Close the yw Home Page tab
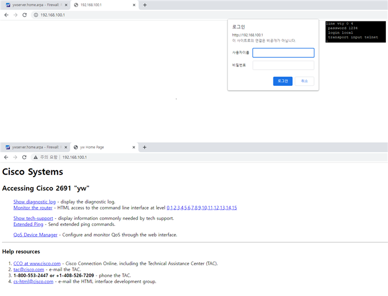The width and height of the screenshot is (388, 296). pyautogui.click(x=133, y=147)
